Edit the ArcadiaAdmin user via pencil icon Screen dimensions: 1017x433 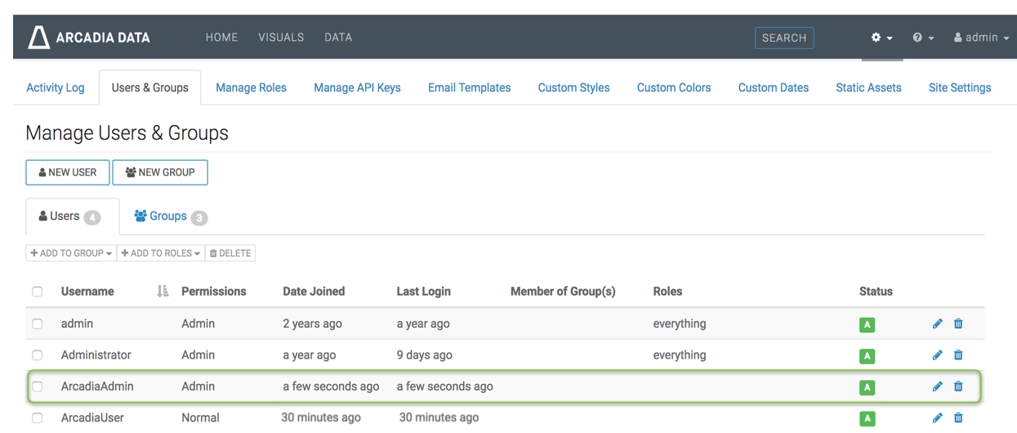(937, 386)
